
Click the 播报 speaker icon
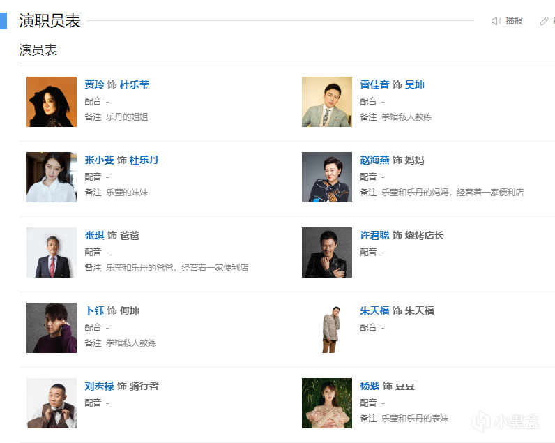point(496,21)
